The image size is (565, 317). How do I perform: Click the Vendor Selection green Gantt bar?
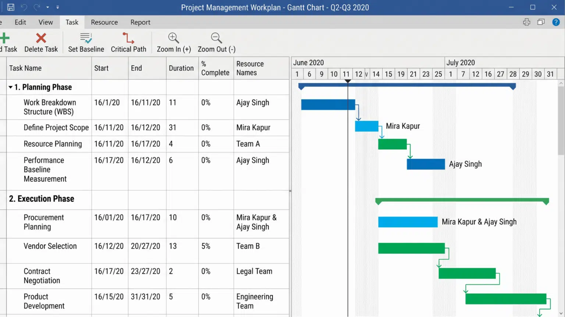click(411, 248)
